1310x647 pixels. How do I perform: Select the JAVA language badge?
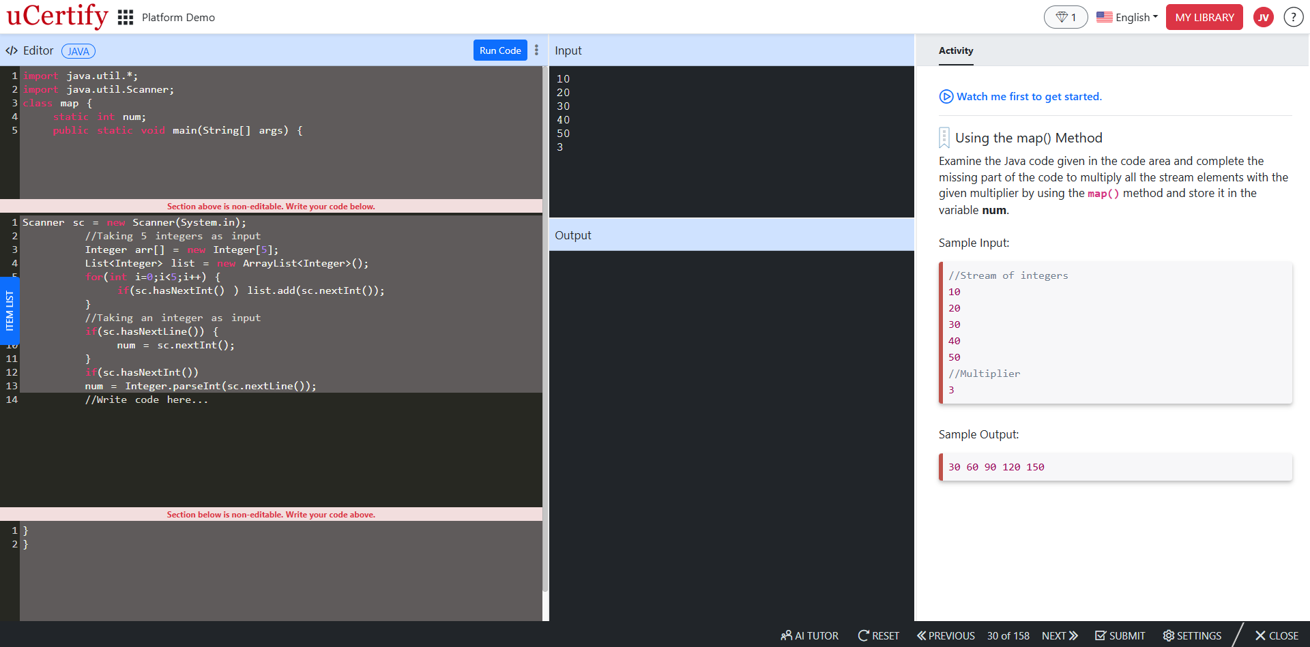pyautogui.click(x=78, y=51)
